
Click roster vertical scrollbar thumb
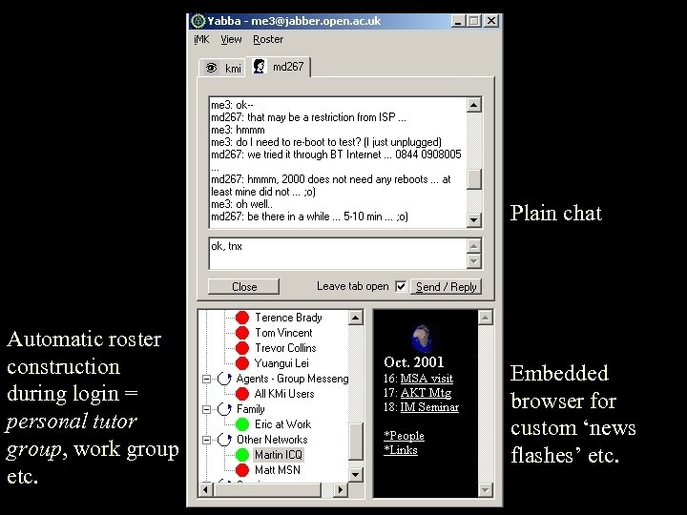[x=356, y=442]
